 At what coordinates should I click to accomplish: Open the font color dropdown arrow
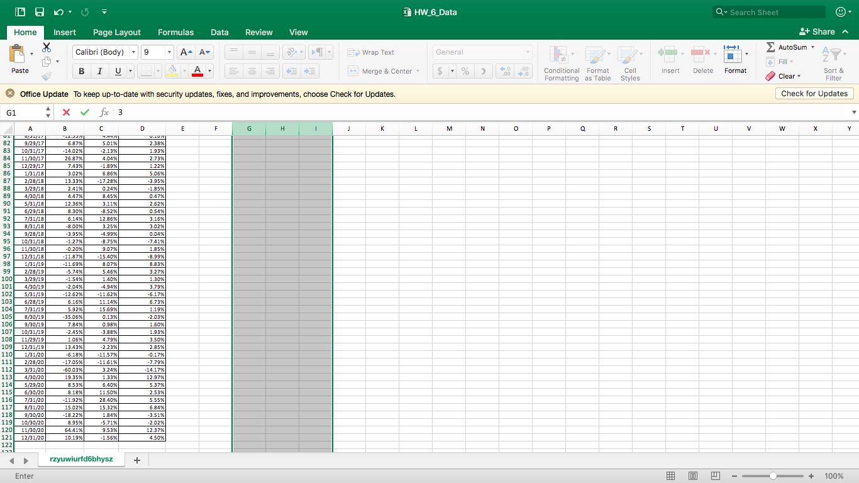(x=209, y=71)
